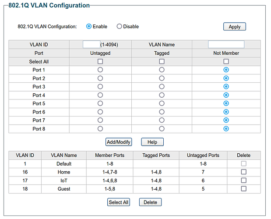Set Port 5 as Untagged
The image size is (271, 219).
(x=100, y=103)
